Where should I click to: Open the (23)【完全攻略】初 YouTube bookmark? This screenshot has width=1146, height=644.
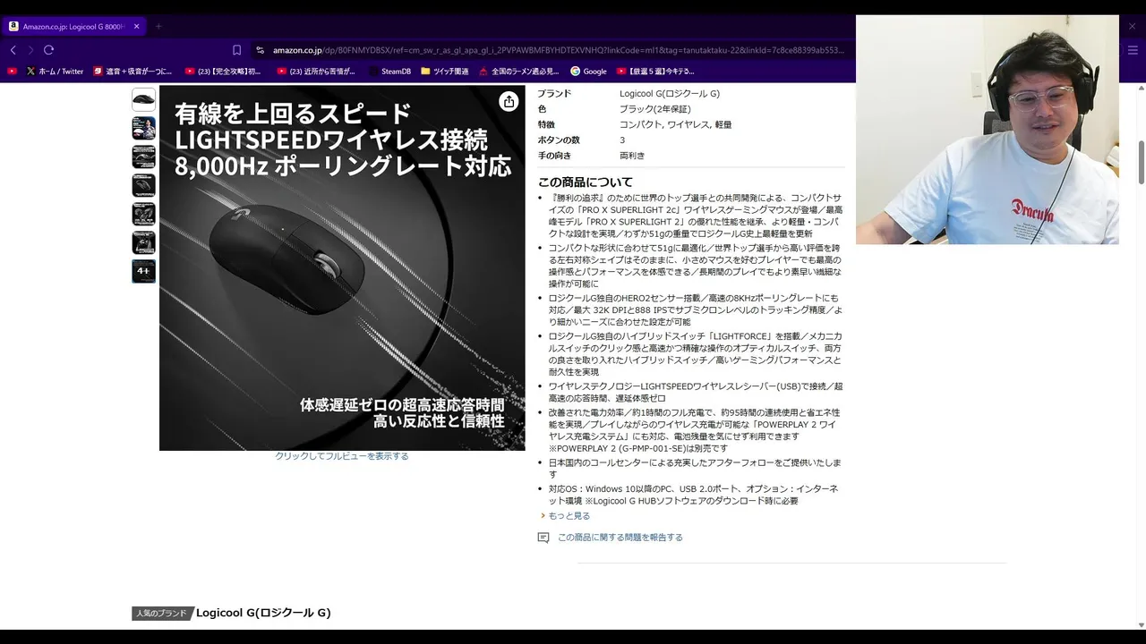[x=224, y=71]
